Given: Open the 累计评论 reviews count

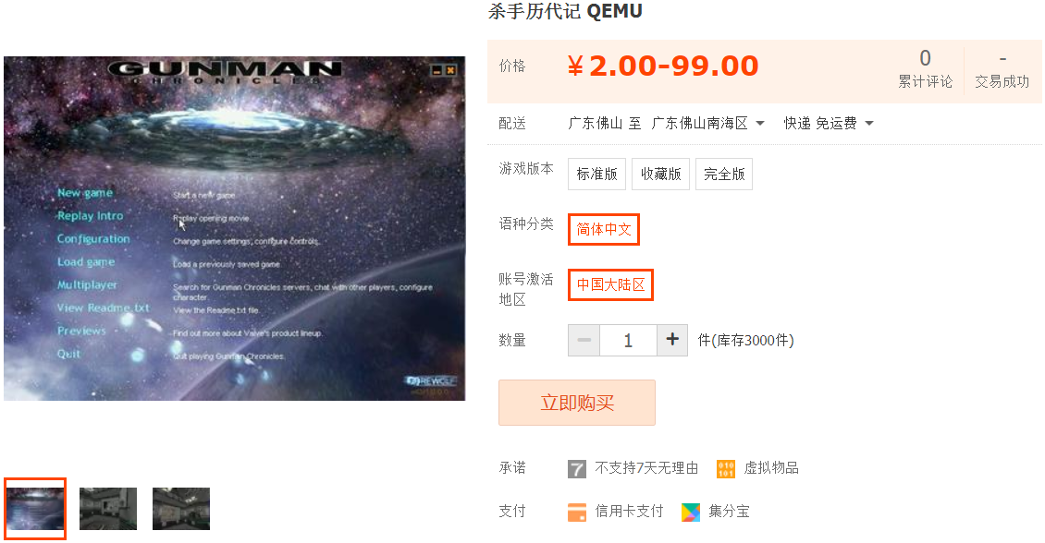Looking at the screenshot, I should (925, 68).
